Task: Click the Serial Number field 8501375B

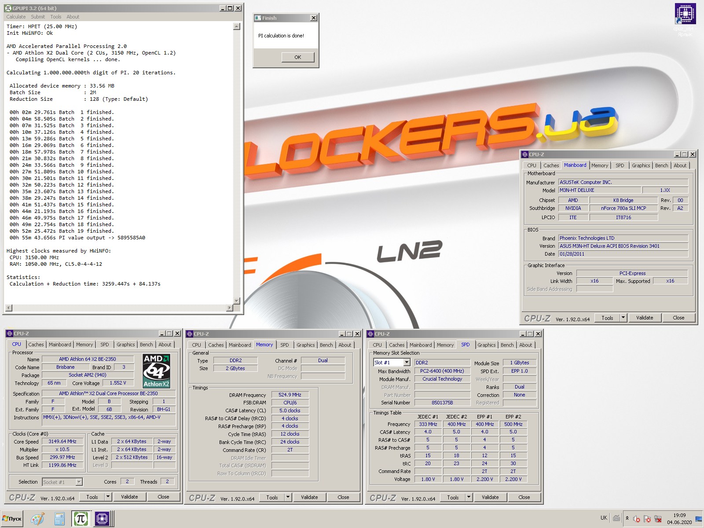Action: click(442, 403)
